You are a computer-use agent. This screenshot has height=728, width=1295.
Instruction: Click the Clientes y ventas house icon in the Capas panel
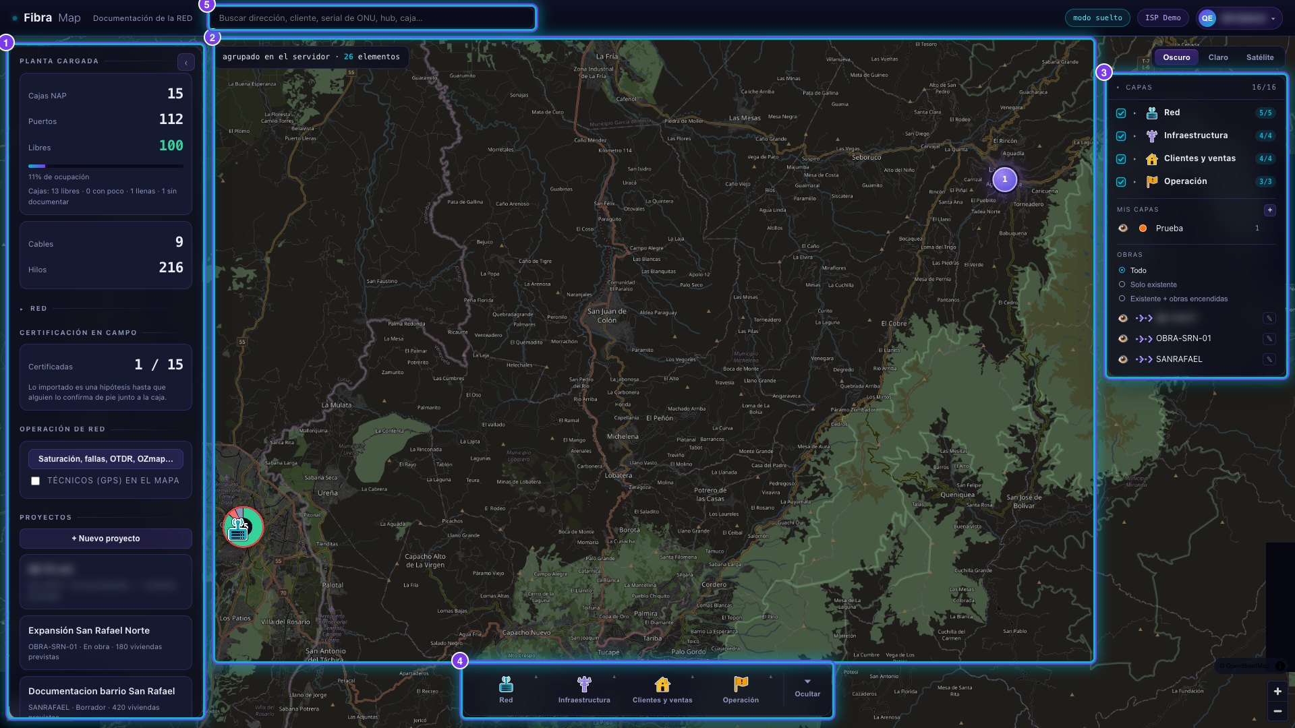click(x=1152, y=158)
